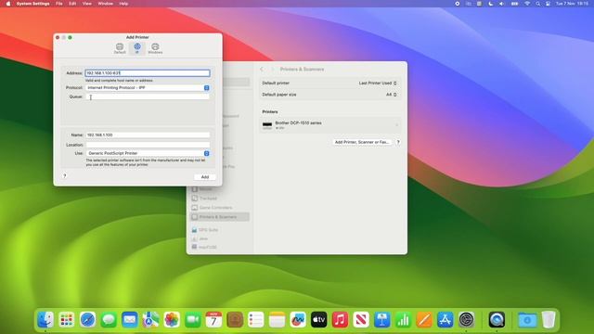Click the Add Printer, Scanner or Fax button
The height and width of the screenshot is (334, 594).
[x=362, y=142]
